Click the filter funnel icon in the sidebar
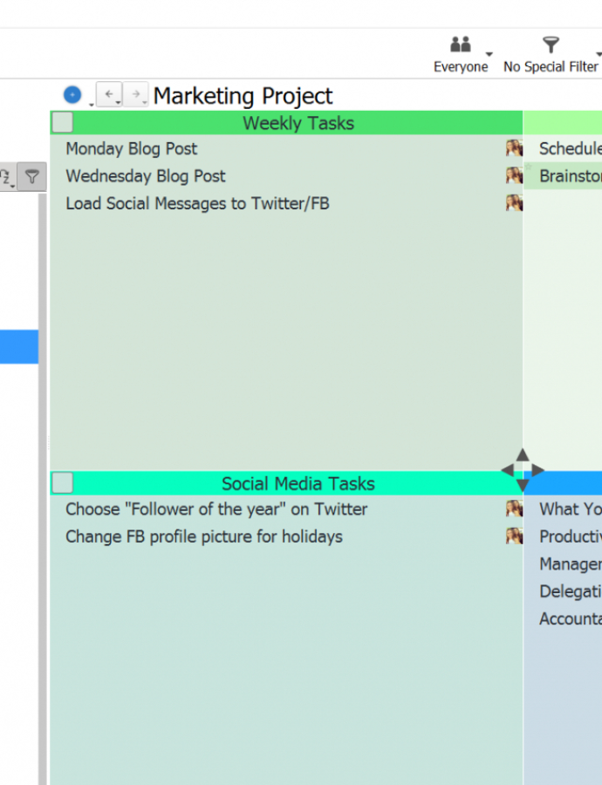The width and height of the screenshot is (602, 785). coord(32,176)
